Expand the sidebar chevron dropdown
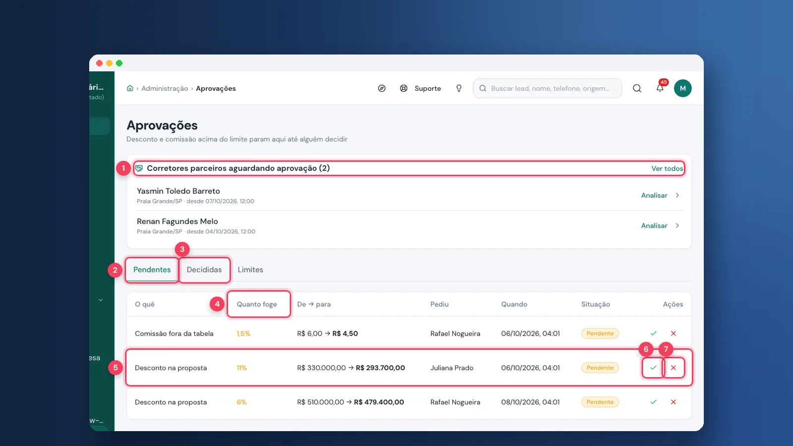This screenshot has width=793, height=446. [x=101, y=300]
